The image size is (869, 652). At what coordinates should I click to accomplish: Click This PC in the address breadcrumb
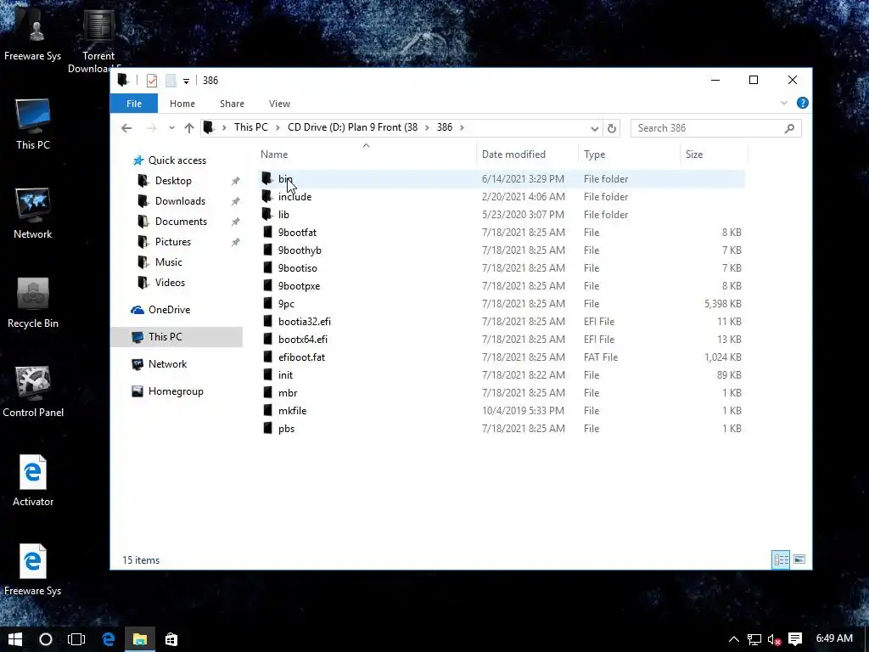250,127
